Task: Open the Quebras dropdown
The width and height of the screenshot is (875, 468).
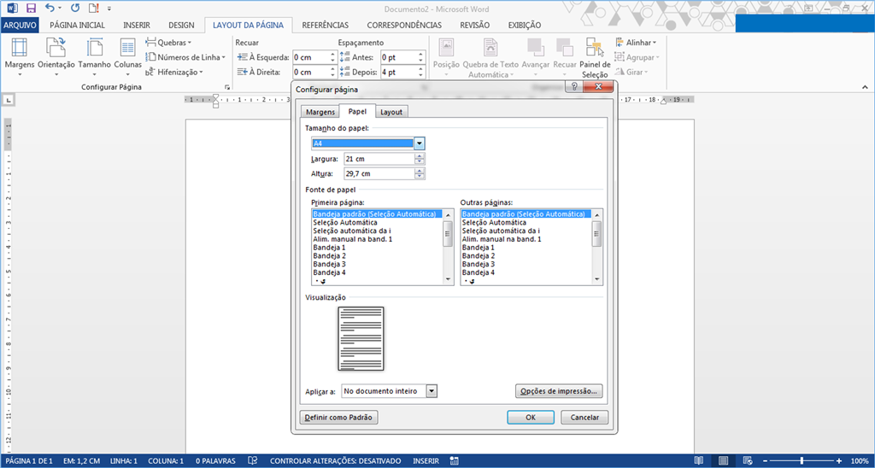Action: coord(168,43)
